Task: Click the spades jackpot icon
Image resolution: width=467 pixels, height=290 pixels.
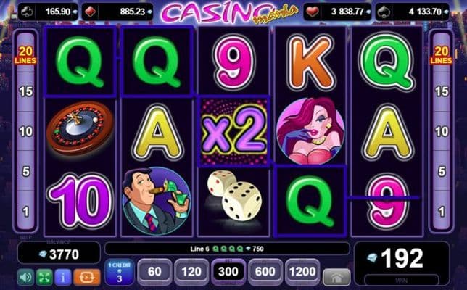Action: 384,12
